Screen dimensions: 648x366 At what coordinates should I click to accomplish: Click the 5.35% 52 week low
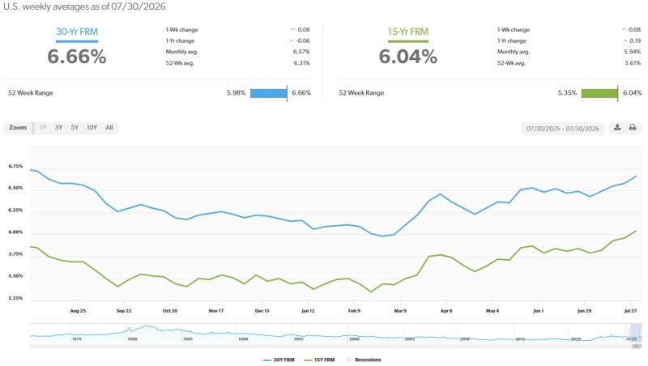tap(567, 93)
